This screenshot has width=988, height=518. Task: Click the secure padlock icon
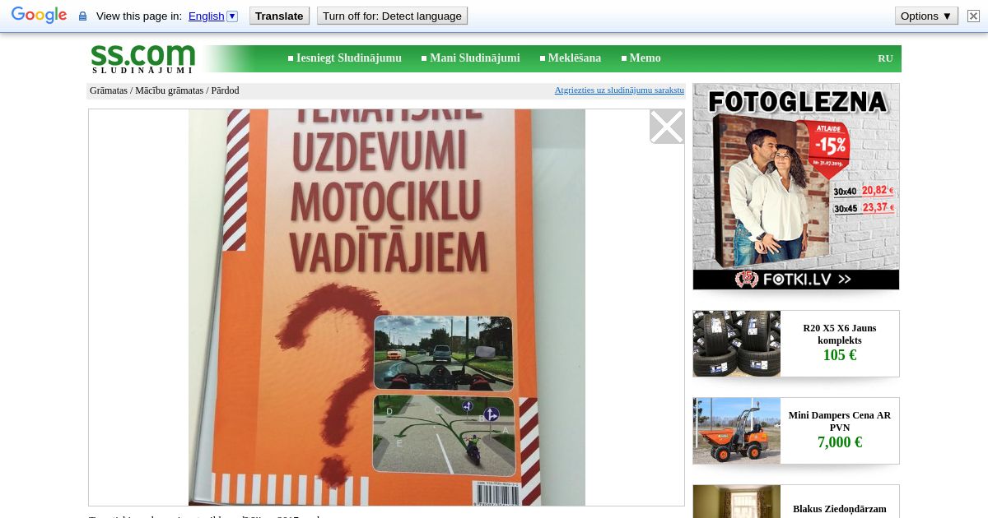coord(82,16)
